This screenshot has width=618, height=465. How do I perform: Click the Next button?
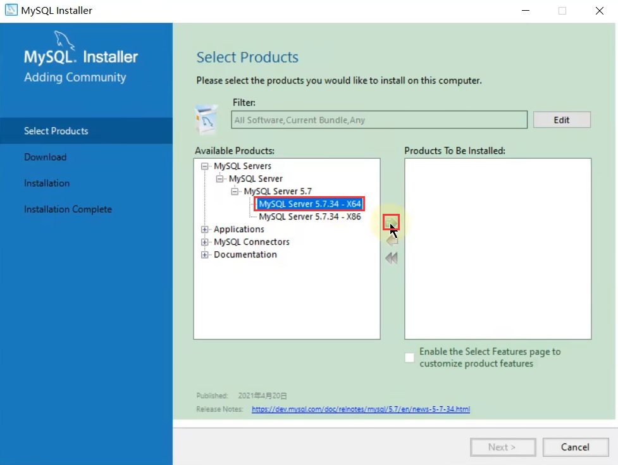(502, 447)
